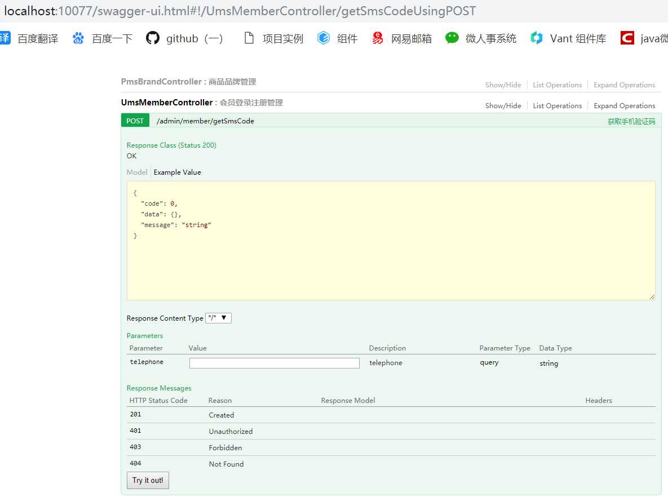Click the Response Messages heading
The image size is (668, 497).
159,388
